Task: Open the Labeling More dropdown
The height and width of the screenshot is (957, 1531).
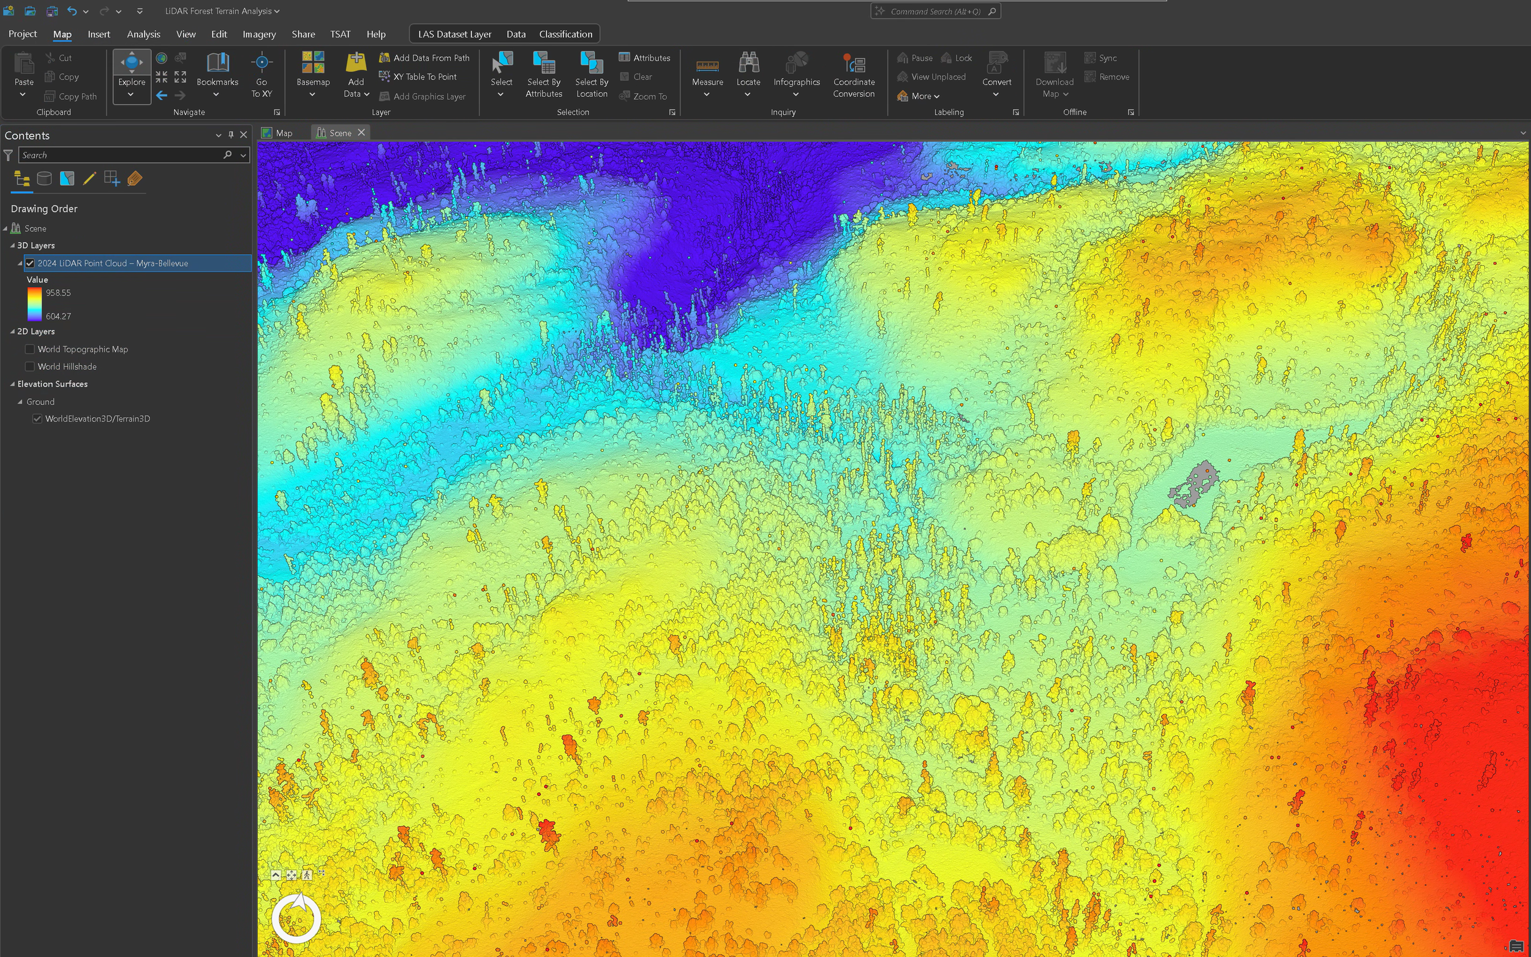Action: click(919, 96)
